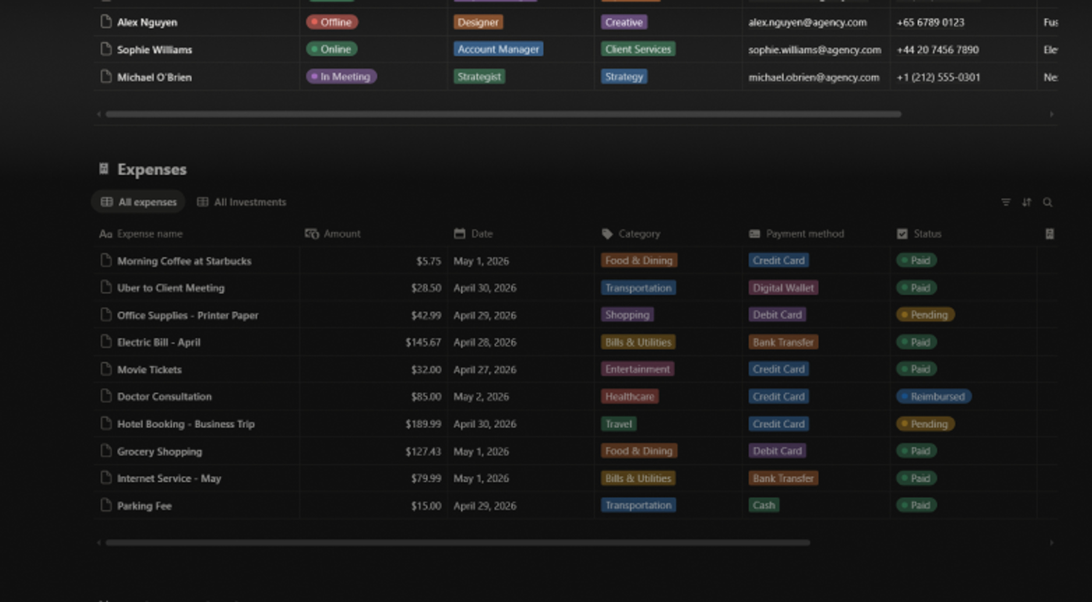Click Pending status on Hotel Booking row
The image size is (1092, 602).
coord(925,424)
